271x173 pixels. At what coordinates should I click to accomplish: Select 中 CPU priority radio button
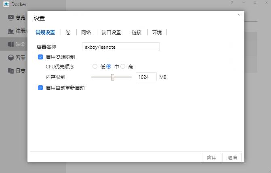pos(109,66)
